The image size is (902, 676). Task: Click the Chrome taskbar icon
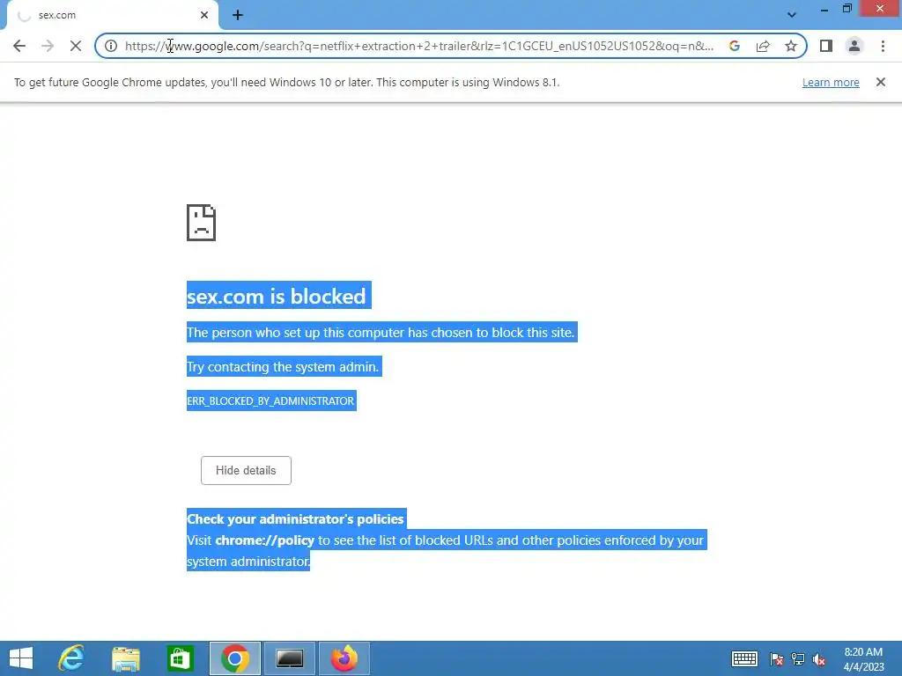(234, 658)
